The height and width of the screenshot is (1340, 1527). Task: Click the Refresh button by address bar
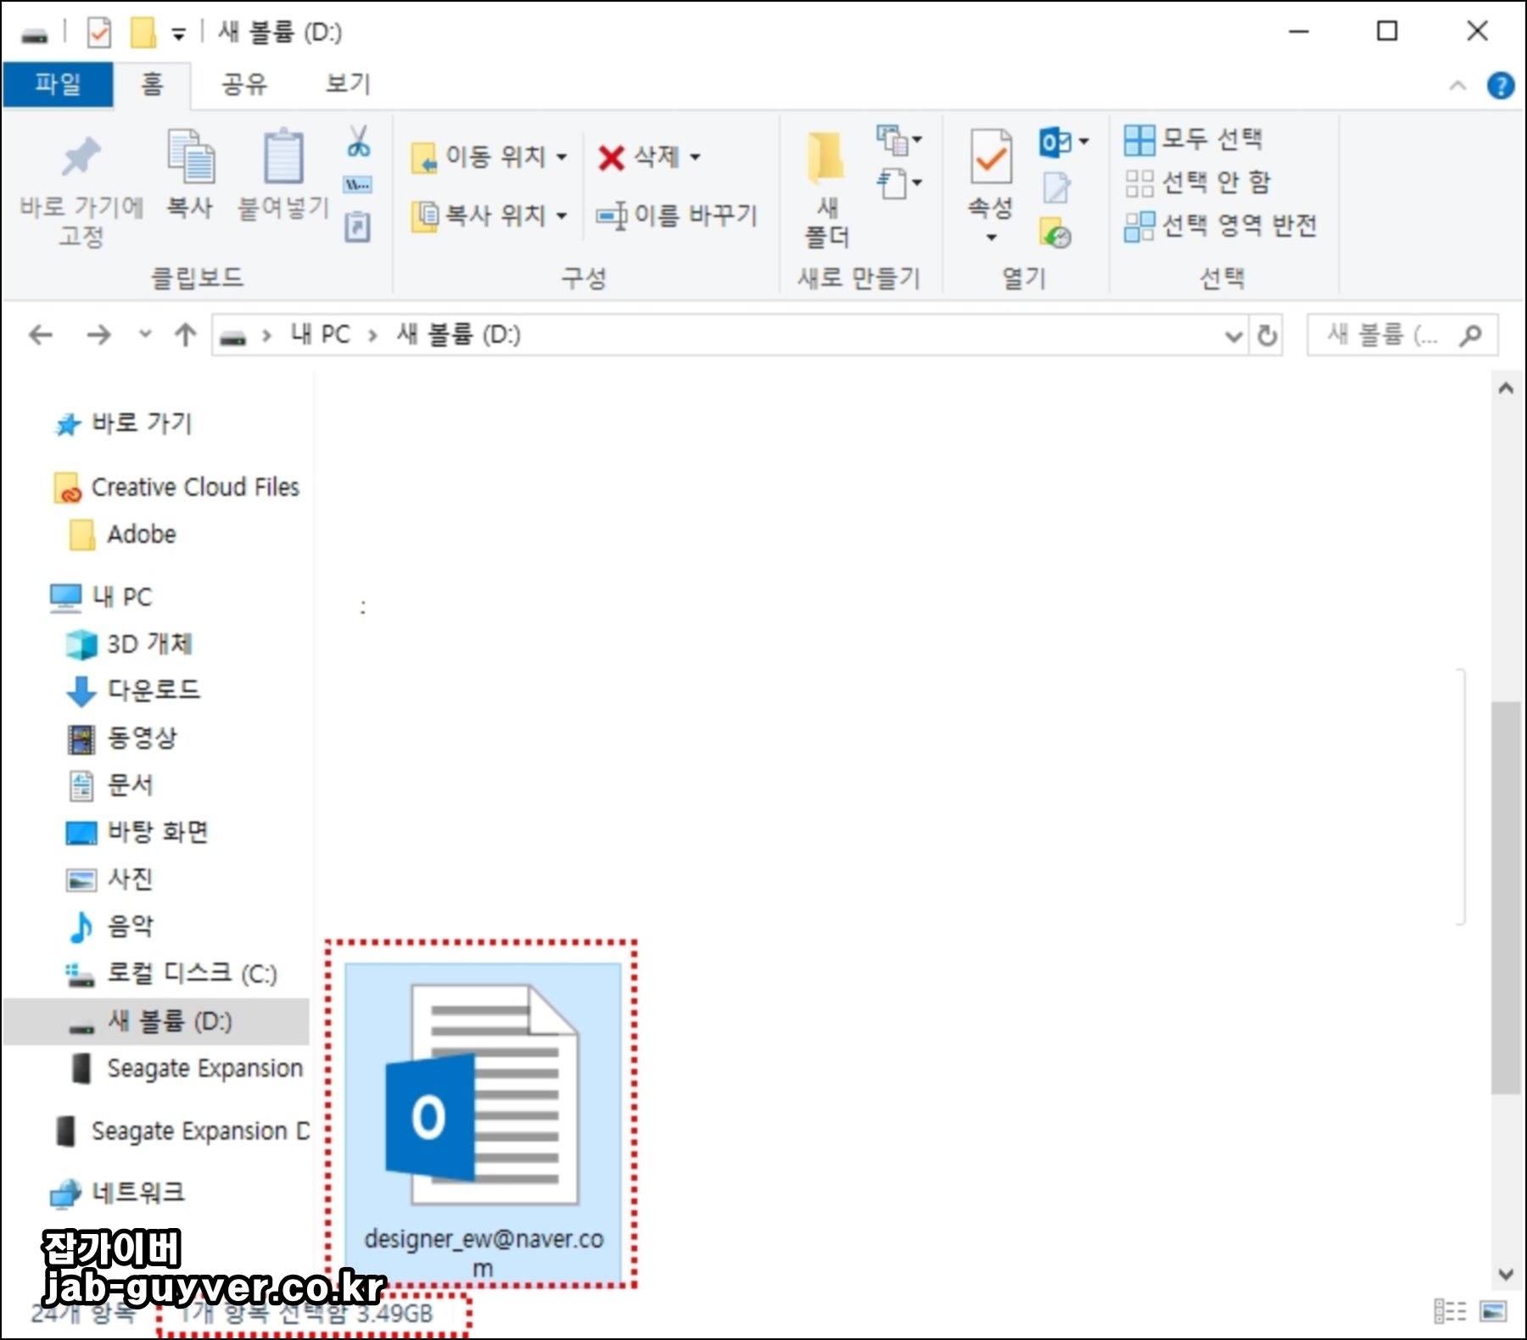tap(1267, 336)
